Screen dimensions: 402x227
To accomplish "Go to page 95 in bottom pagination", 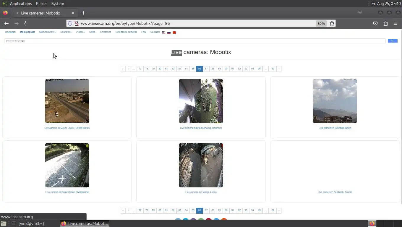I will [259, 210].
